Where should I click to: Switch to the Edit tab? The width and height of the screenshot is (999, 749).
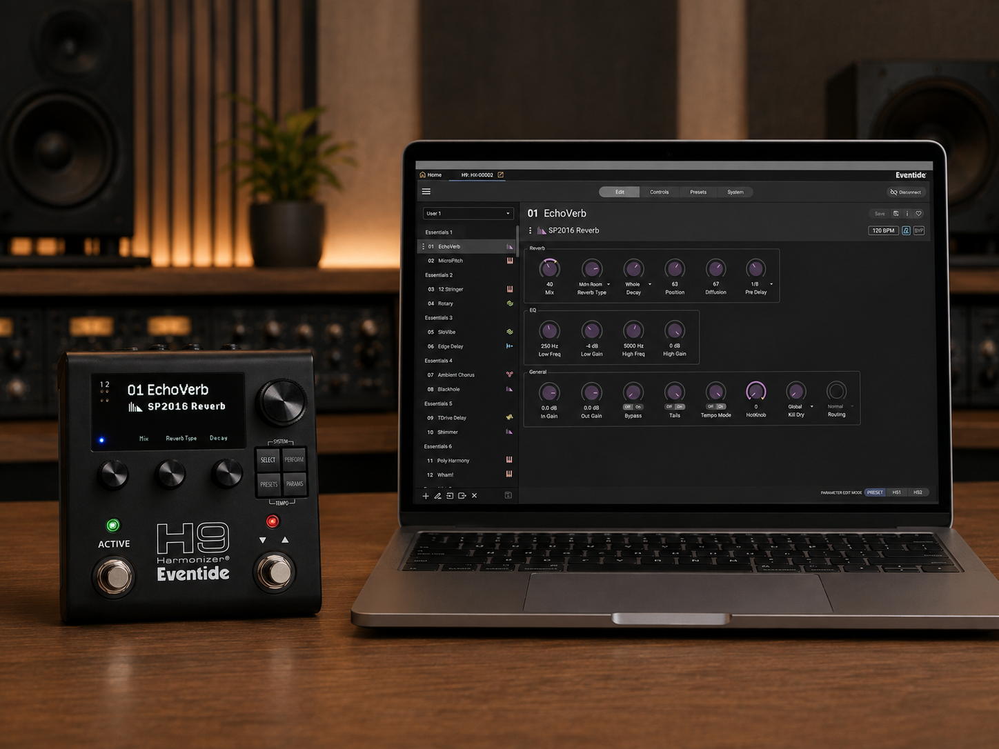pos(620,192)
